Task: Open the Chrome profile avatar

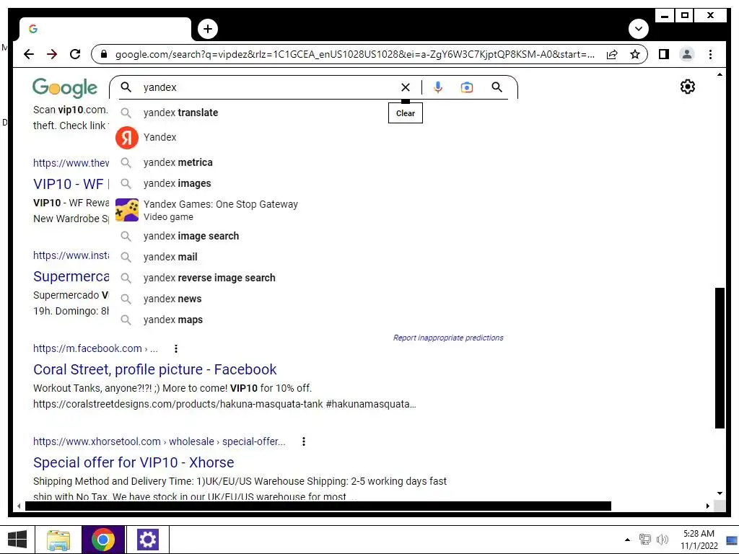Action: coord(687,54)
